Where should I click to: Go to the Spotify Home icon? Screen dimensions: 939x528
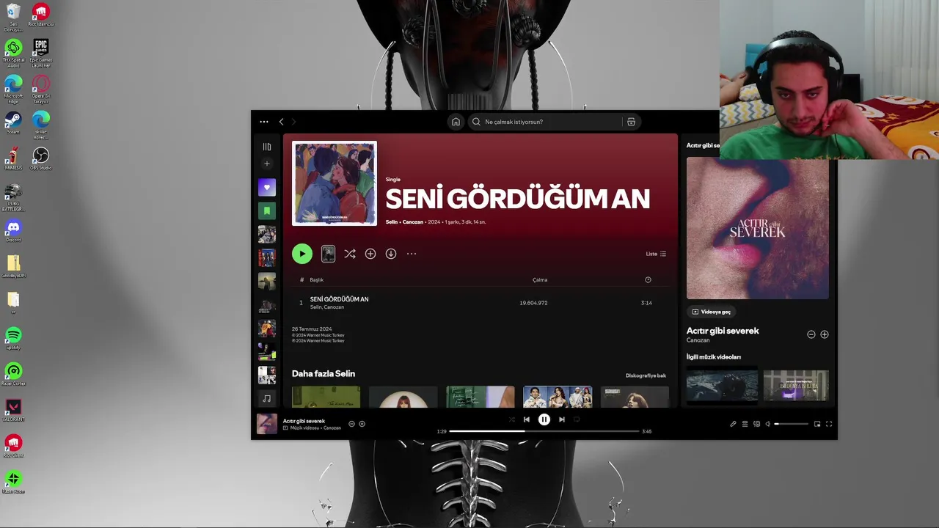click(x=456, y=122)
